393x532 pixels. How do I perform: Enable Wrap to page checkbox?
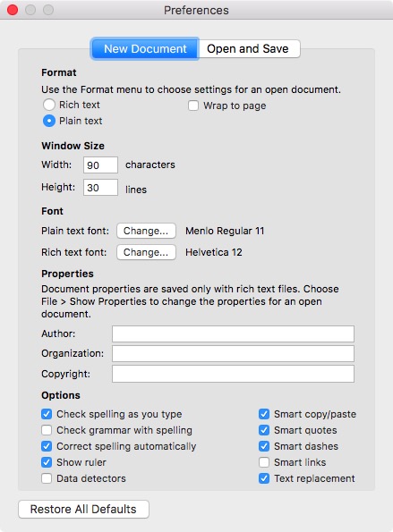coord(193,106)
